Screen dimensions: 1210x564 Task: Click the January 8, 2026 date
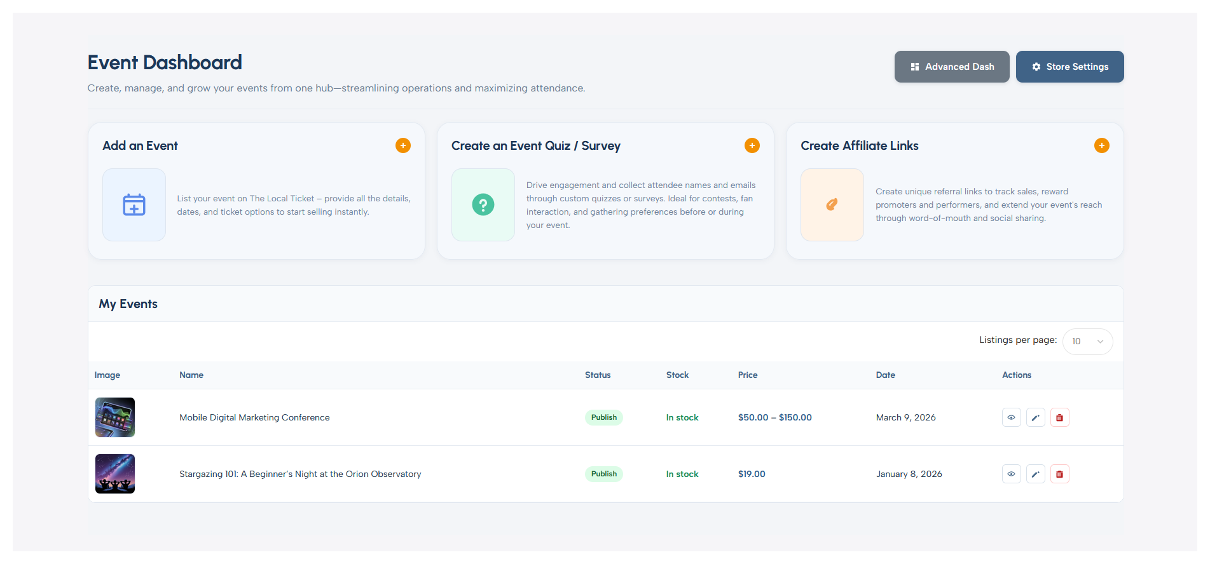point(909,474)
